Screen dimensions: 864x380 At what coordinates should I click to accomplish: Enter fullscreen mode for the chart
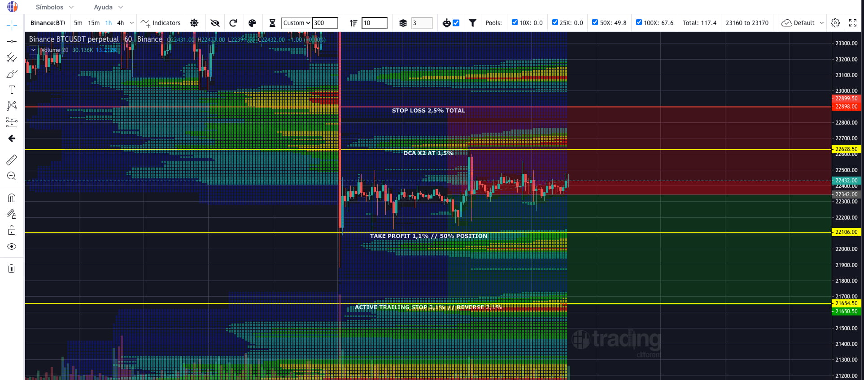(x=853, y=23)
